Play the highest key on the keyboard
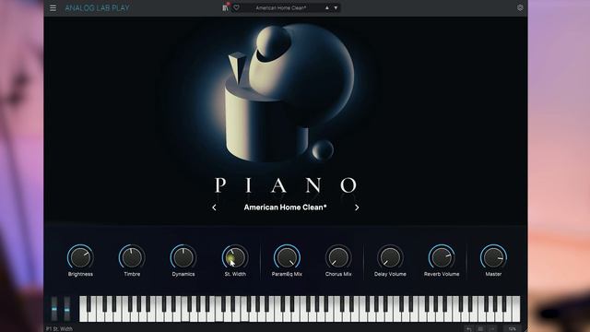 (516, 310)
